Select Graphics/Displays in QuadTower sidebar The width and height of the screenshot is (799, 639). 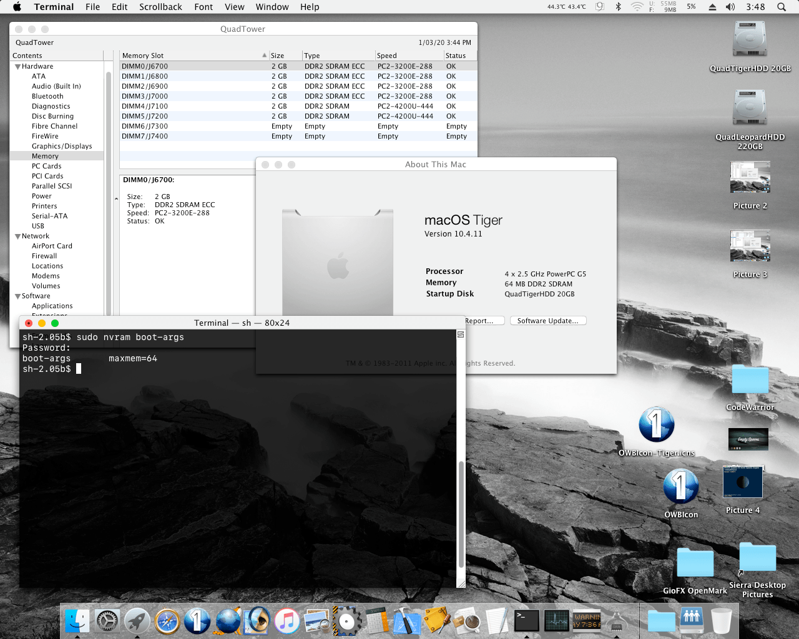[62, 146]
